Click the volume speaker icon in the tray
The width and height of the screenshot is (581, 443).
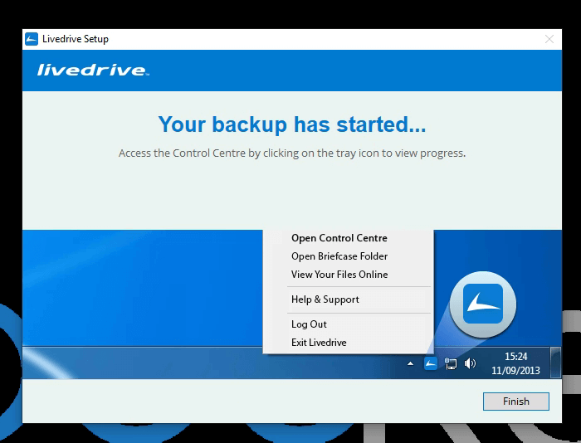coord(470,363)
